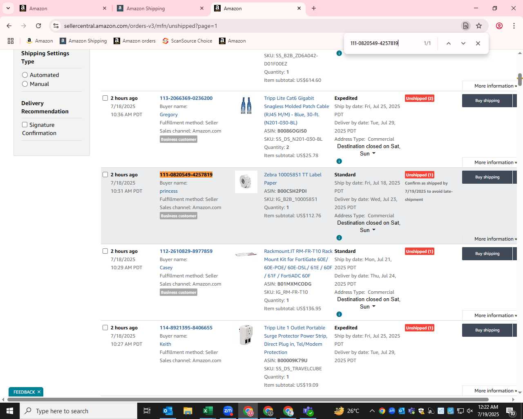Click the info icon under Gregory order
The height and width of the screenshot is (419, 523).
click(339, 161)
